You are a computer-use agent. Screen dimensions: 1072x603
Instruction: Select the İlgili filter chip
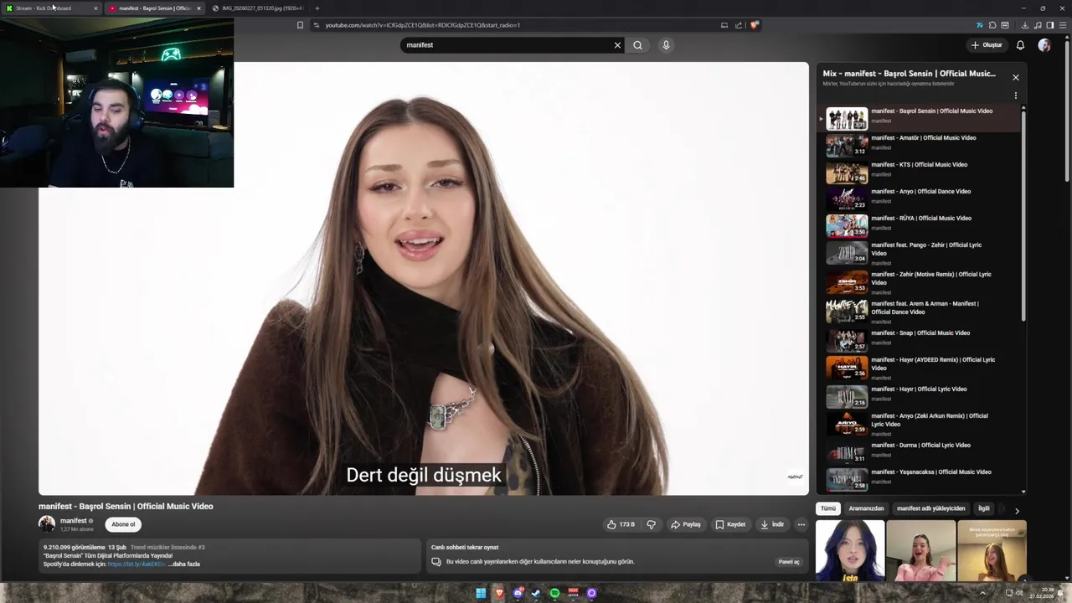[984, 508]
